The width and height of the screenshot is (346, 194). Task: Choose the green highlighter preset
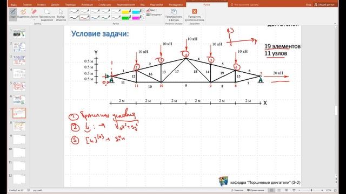click(127, 17)
